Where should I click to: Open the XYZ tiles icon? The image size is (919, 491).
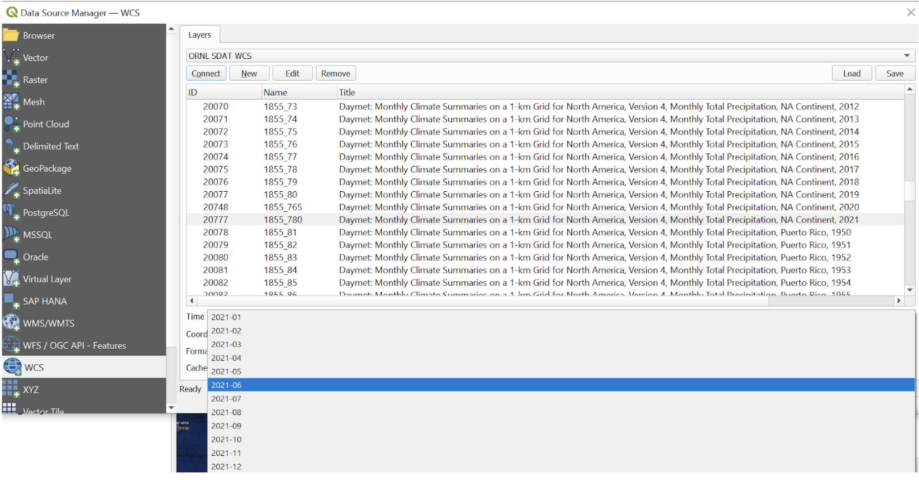11,389
